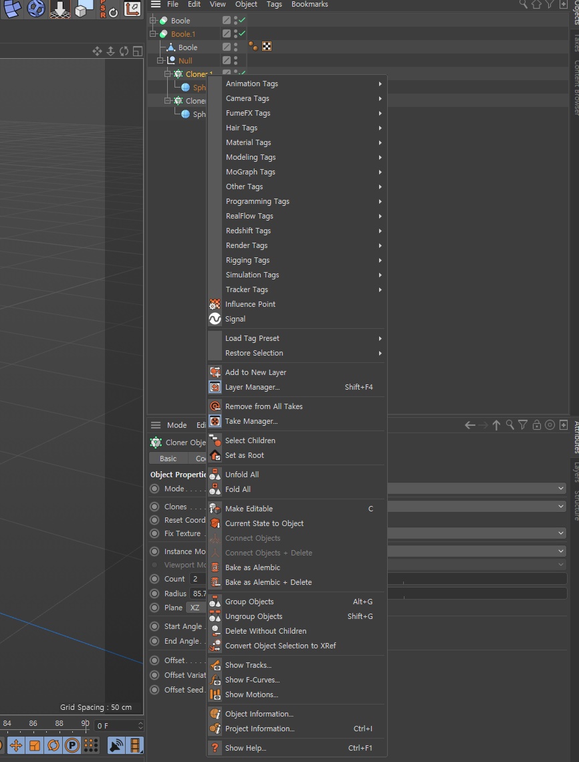
Task: Open the MoGraph Tags submenu
Action: [x=297, y=172]
